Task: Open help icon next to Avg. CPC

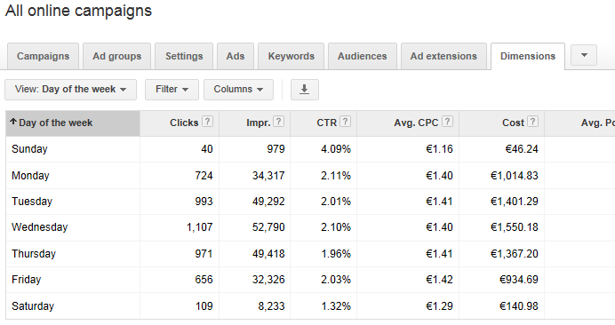Action: tap(448, 122)
